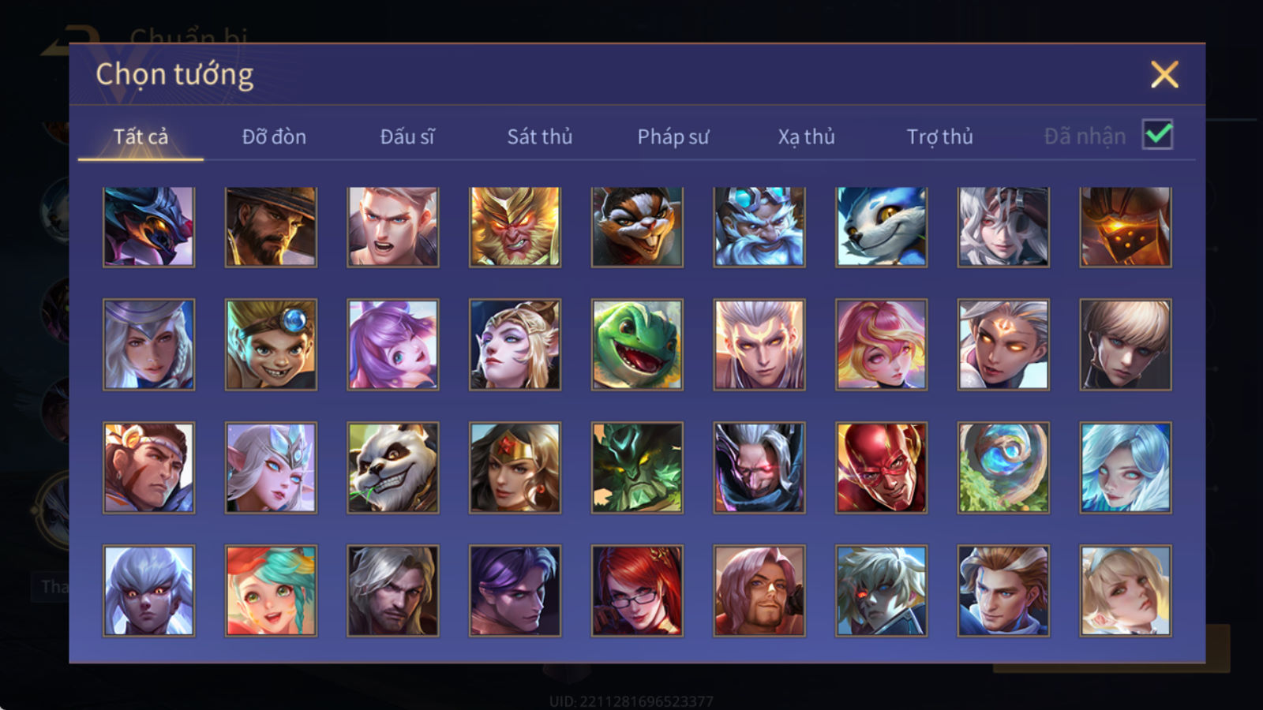Pick the panda hero portrait
1263x710 pixels.
tap(393, 468)
